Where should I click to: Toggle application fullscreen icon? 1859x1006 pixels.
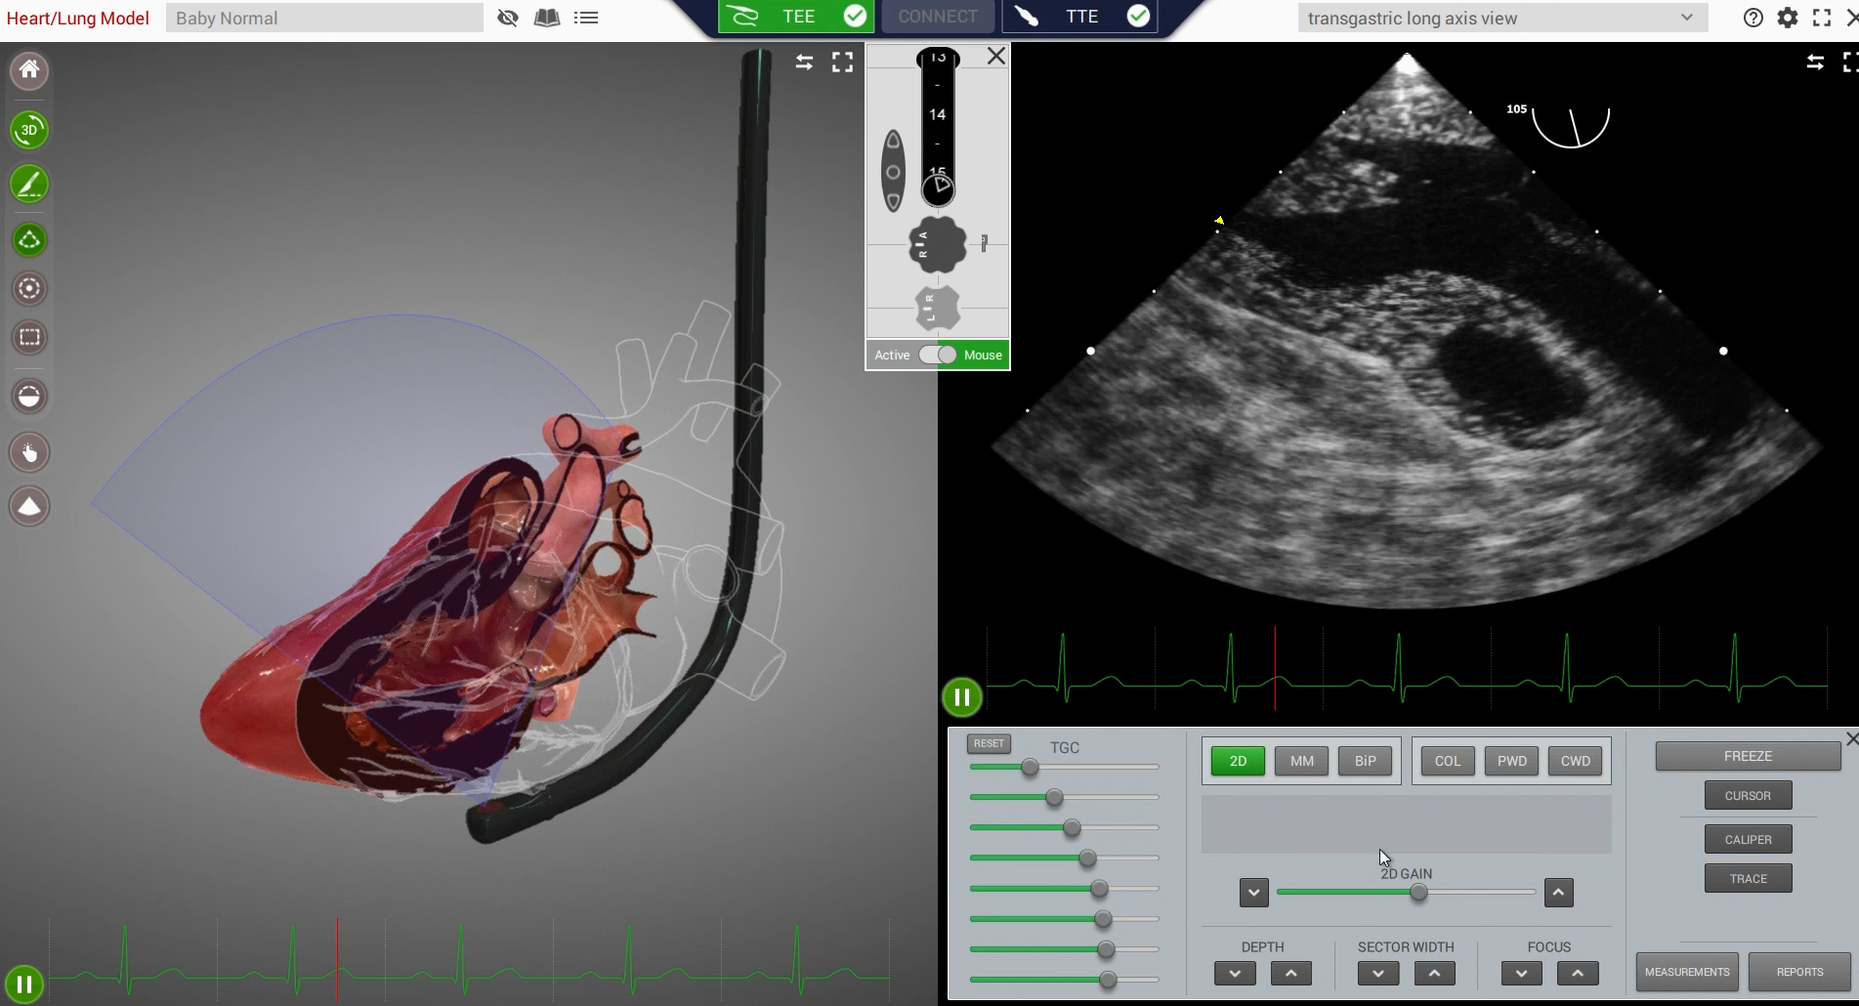(x=1822, y=18)
